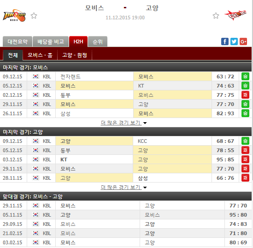Click the Goyang Orions team logo
Viewport: 253px width, 248px height.
(235, 15)
